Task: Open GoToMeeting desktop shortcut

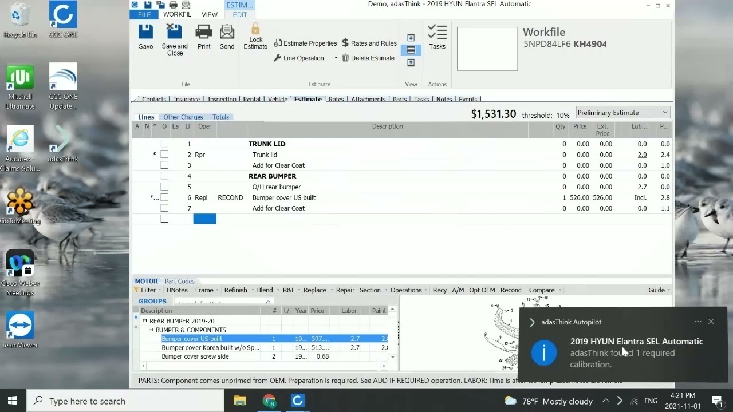Action: (x=20, y=205)
